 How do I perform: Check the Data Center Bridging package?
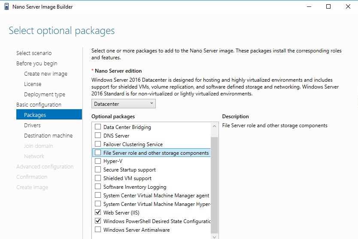tap(98, 127)
